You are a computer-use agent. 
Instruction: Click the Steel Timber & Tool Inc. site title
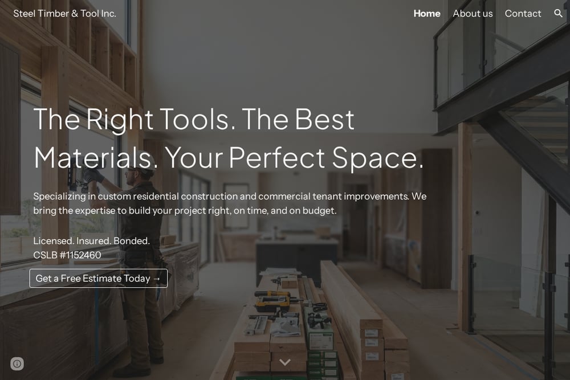point(65,14)
